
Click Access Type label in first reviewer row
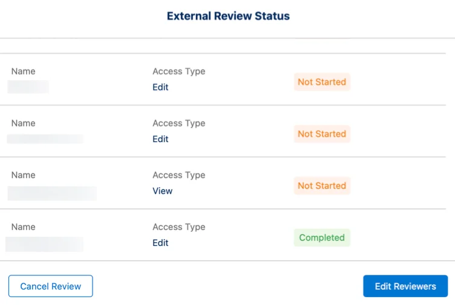(x=178, y=71)
